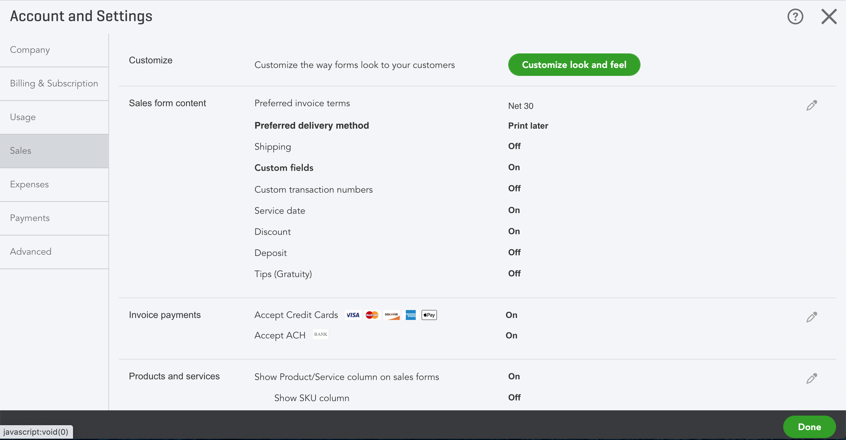Click Customize the way forms look text
Viewport: 846px width, 440px height.
click(x=355, y=65)
